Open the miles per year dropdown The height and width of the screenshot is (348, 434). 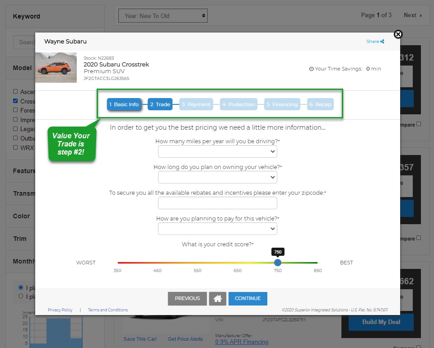pos(218,151)
